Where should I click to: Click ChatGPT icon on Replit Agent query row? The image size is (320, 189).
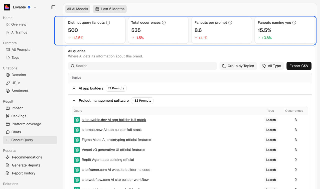(x=77, y=160)
